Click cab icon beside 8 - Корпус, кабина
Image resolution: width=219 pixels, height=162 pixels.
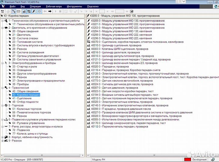(6, 137)
